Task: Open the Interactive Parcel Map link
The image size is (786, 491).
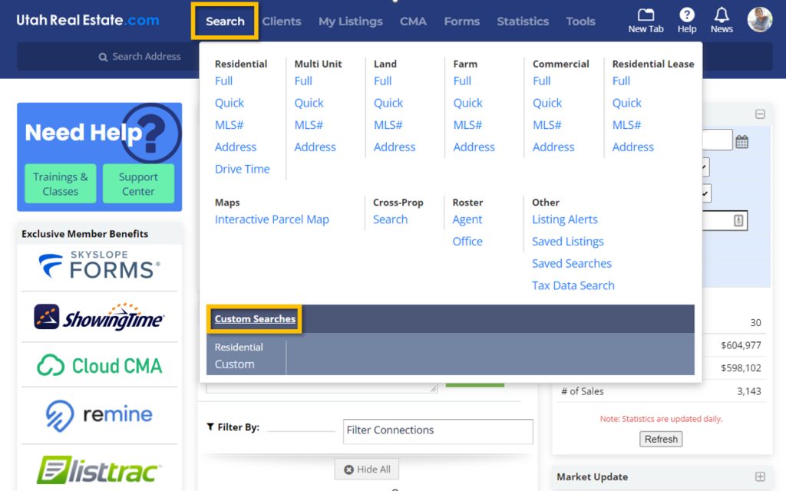Action: click(x=272, y=219)
